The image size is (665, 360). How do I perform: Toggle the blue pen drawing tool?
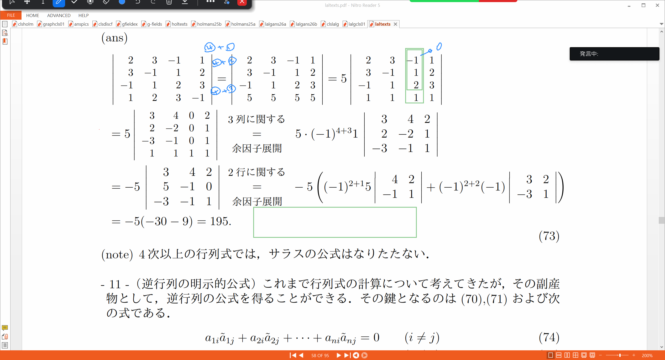tap(59, 2)
